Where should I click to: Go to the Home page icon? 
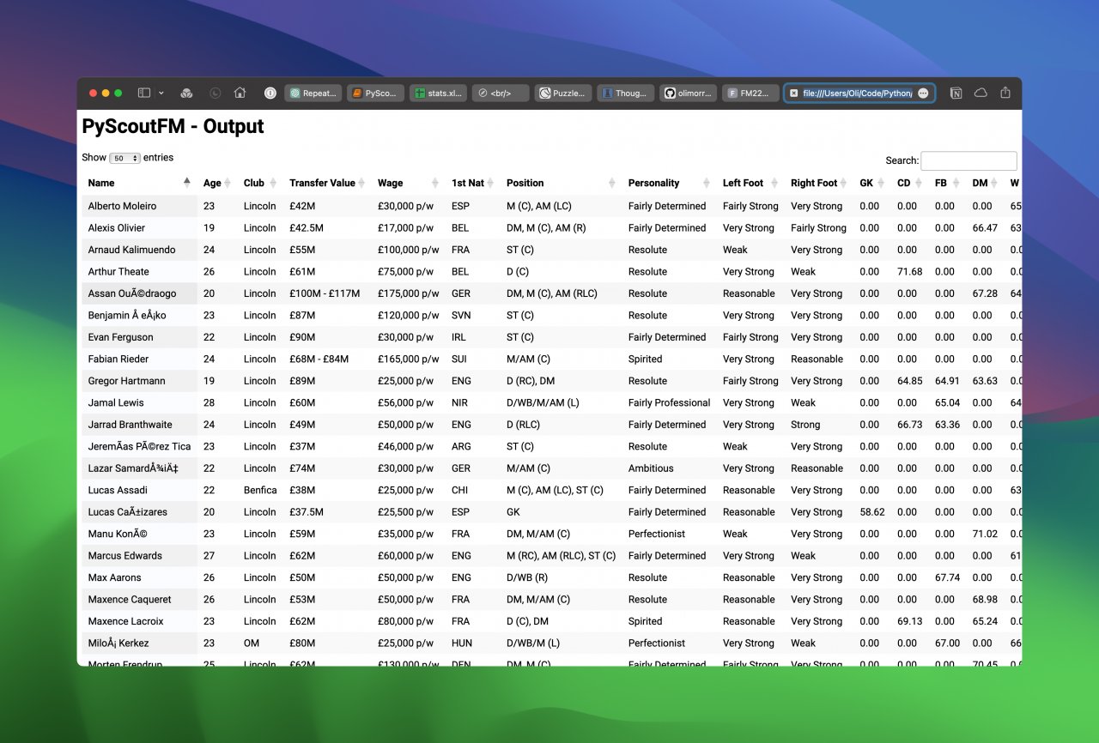coord(240,93)
